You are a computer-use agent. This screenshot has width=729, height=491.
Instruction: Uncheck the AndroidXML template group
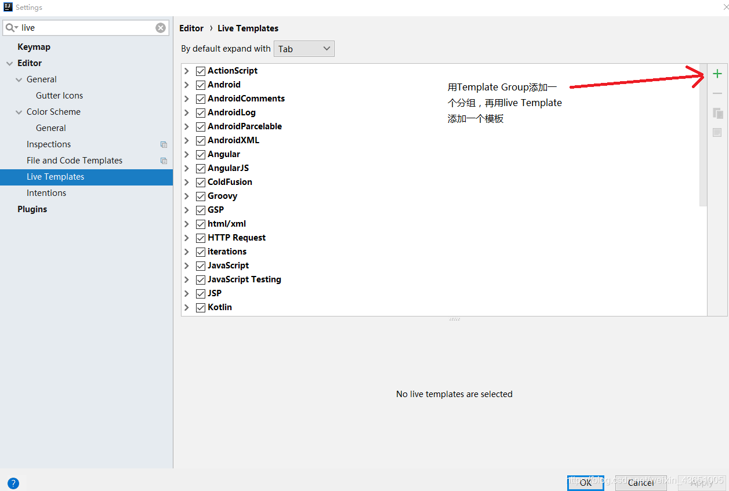pyautogui.click(x=201, y=140)
